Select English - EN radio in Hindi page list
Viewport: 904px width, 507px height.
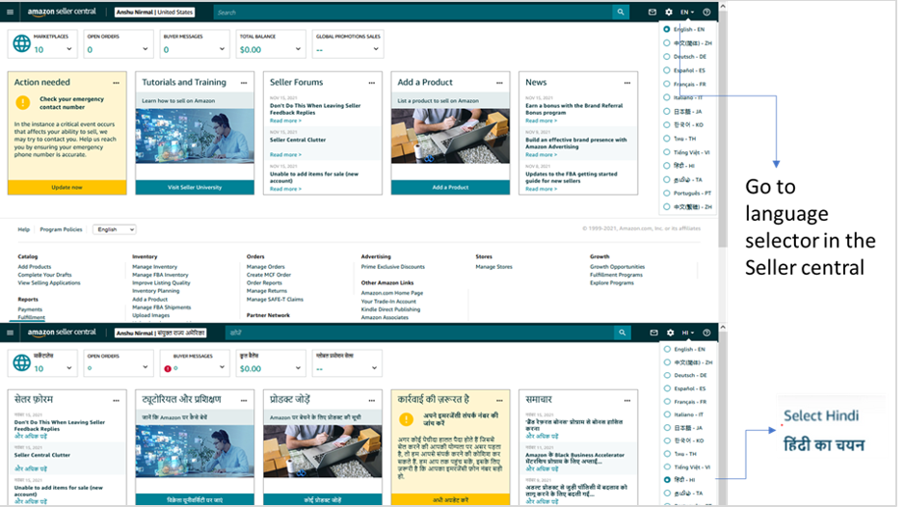[x=667, y=349]
